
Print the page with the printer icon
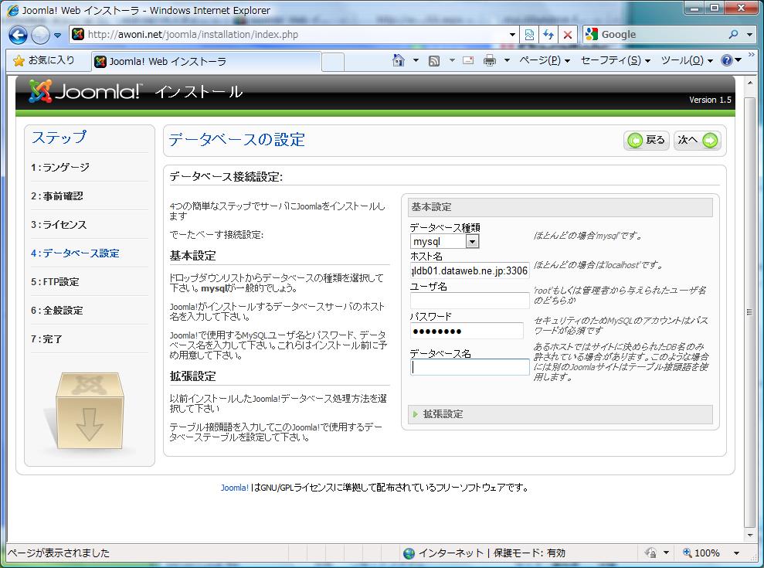(490, 60)
